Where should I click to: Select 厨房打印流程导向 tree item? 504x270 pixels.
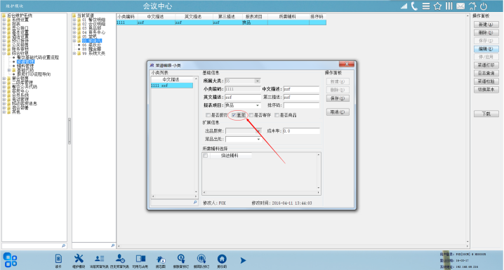[34, 74]
